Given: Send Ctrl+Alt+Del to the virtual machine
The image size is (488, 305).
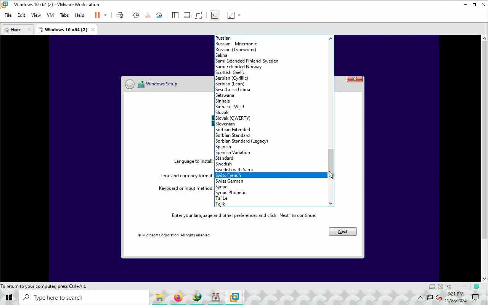Looking at the screenshot, I should click(x=120, y=15).
